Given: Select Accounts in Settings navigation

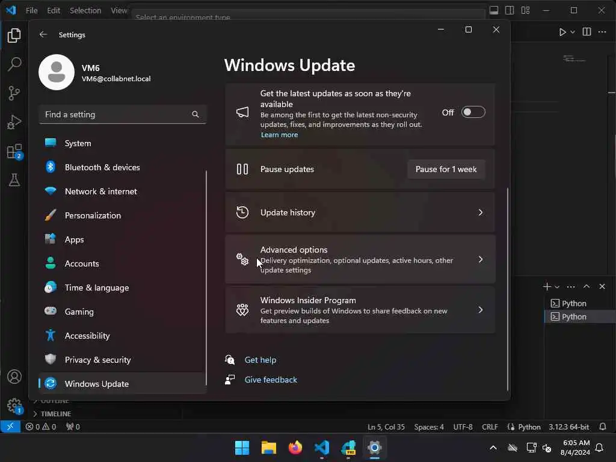Looking at the screenshot, I should pyautogui.click(x=122, y=263).
